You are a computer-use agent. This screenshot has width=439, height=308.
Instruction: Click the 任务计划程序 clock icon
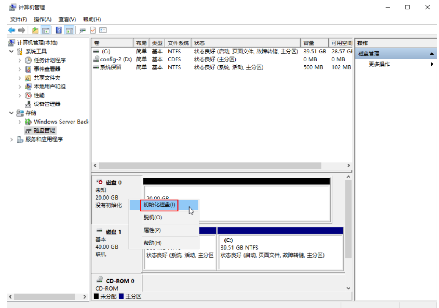28,60
